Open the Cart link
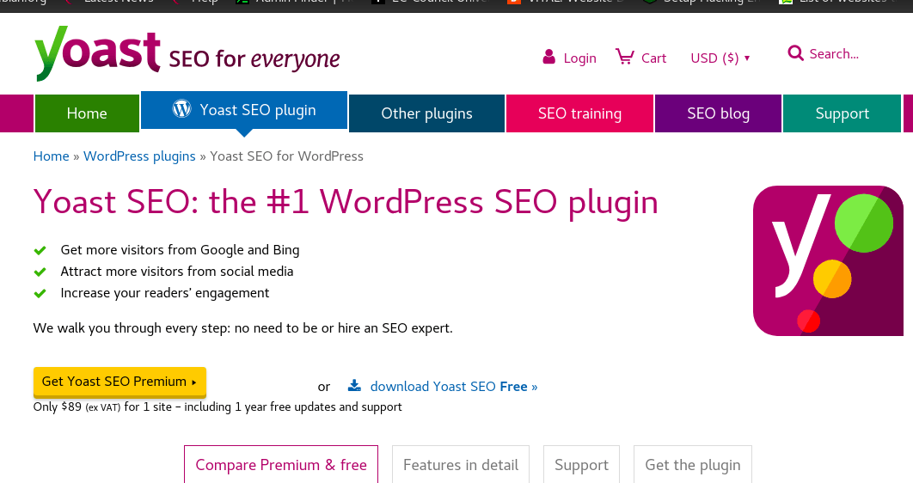The width and height of the screenshot is (913, 483). pyautogui.click(x=653, y=58)
